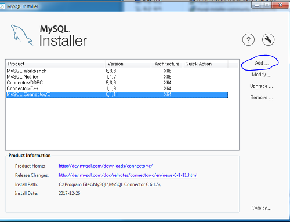
Task: Open the Product Home connector/c link
Action: [106, 166]
